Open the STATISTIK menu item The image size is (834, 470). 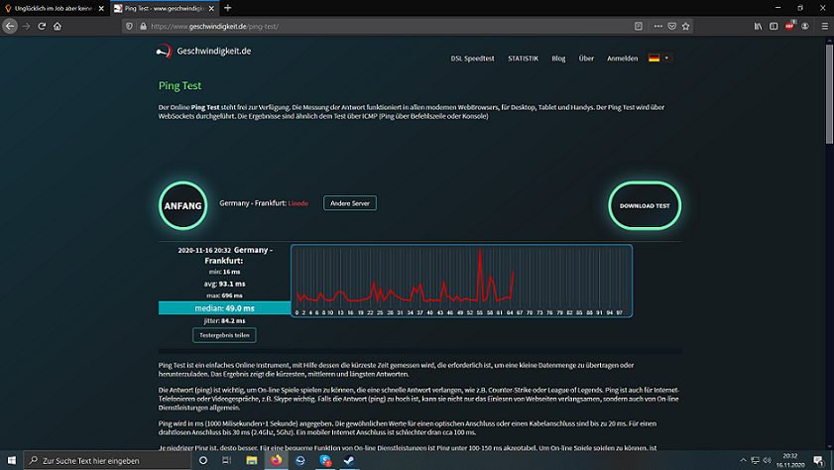523,59
